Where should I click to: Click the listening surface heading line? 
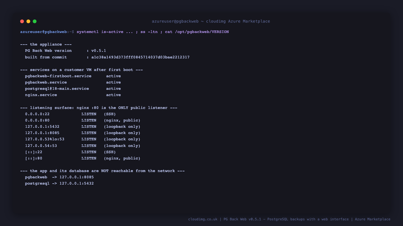(x=99, y=108)
